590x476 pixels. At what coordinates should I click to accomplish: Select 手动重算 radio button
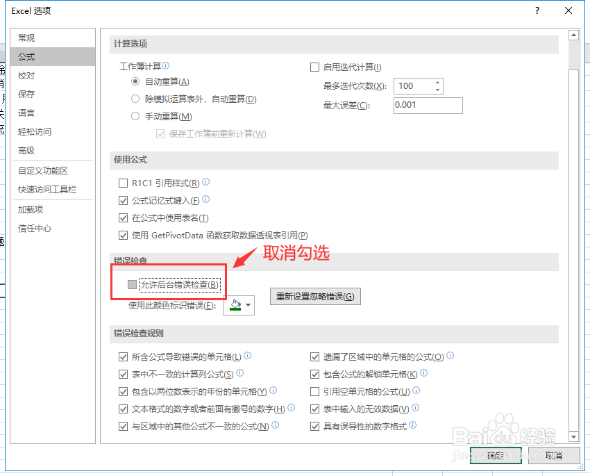(x=135, y=116)
